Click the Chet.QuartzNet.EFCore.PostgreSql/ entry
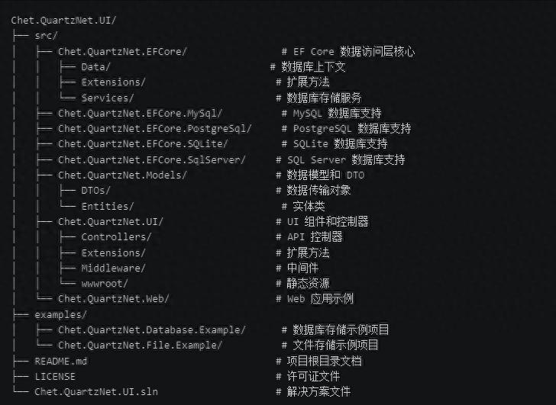Viewport: 556px width, 405px height. pos(157,128)
